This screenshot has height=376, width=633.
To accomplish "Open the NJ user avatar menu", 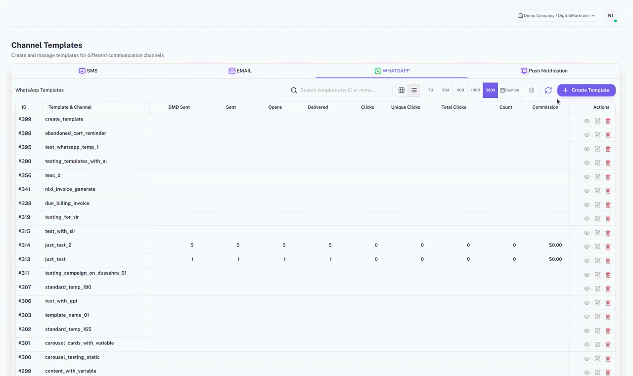I will pyautogui.click(x=610, y=16).
